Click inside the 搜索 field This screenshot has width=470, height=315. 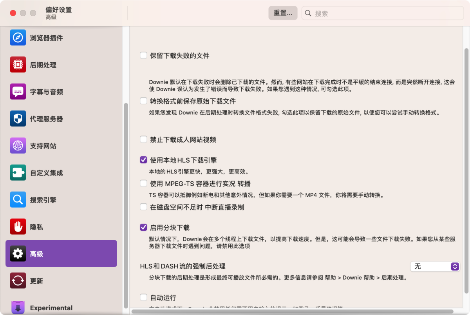pos(382,13)
